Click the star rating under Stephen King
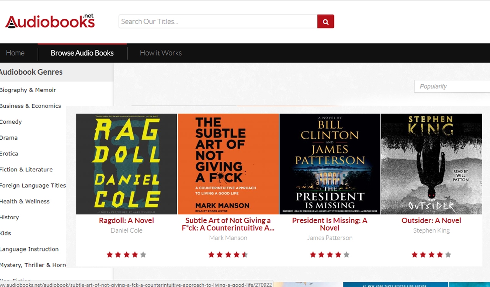490x287 pixels. coord(431,254)
